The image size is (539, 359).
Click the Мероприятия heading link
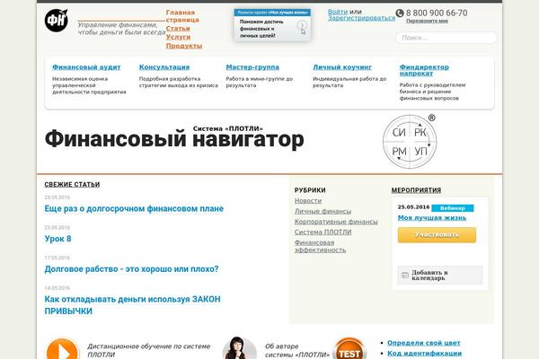coord(416,190)
